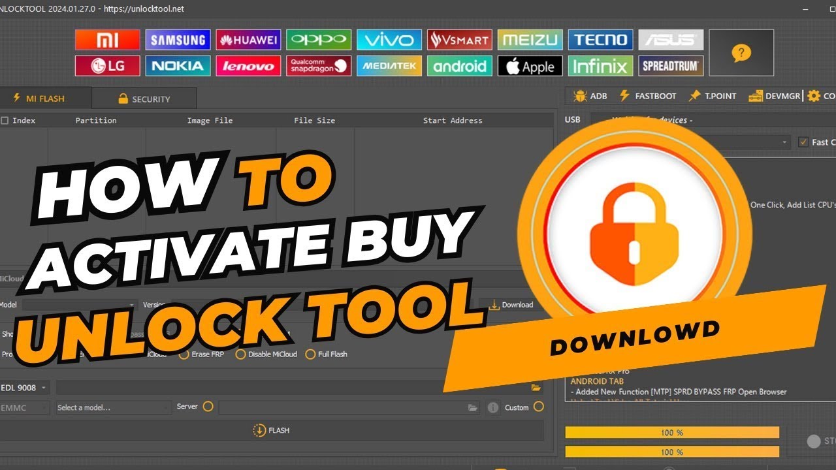Select the Full Flash radio option
This screenshot has width=836, height=470.
(x=310, y=354)
